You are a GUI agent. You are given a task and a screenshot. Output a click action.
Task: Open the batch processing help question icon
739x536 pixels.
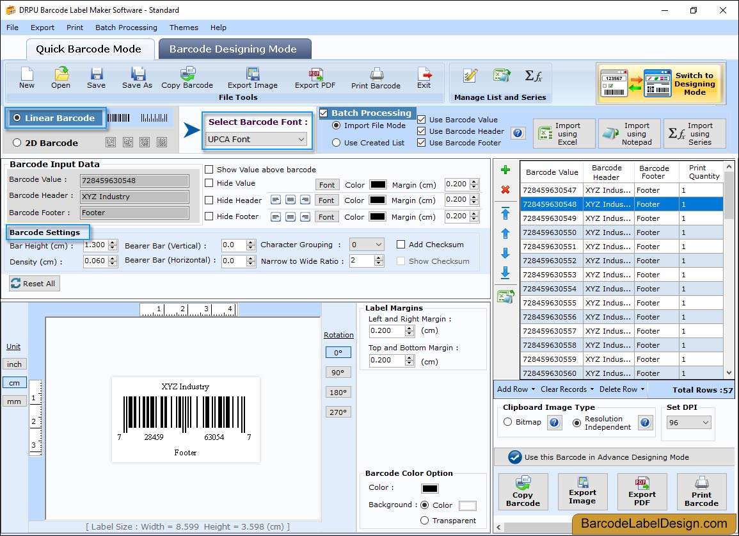518,133
